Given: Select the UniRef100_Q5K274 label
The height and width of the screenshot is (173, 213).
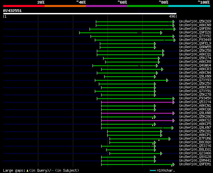Looking at the screenshot, I should pos(195,58).
